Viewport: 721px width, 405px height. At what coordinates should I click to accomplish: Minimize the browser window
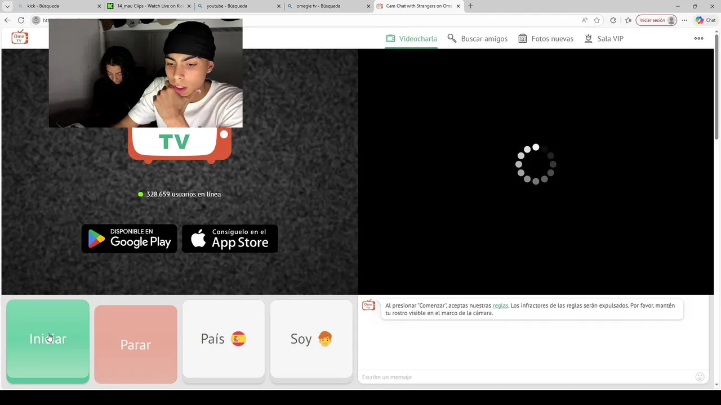pos(678,6)
